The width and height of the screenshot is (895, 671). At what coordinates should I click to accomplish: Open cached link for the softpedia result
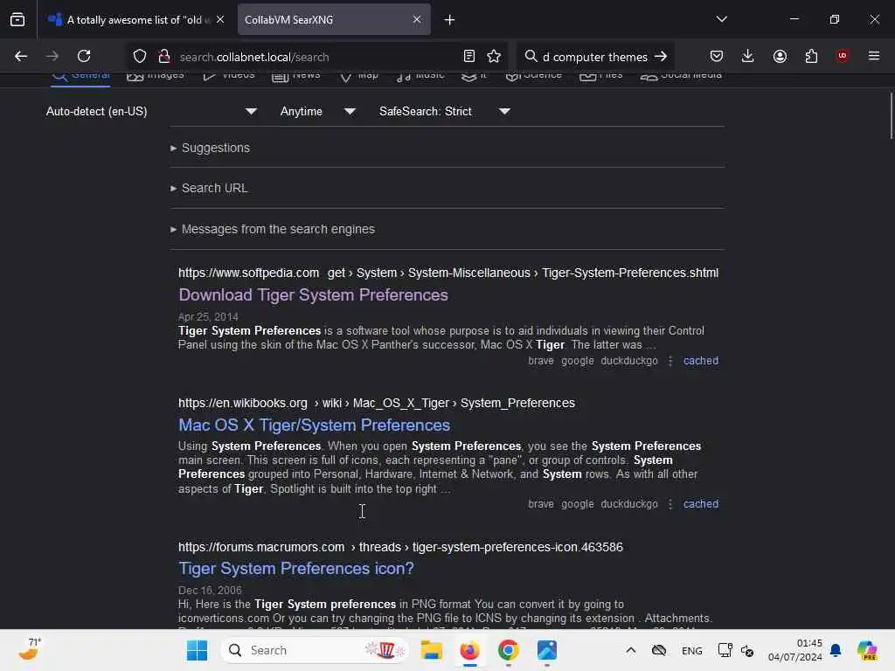coord(701,361)
